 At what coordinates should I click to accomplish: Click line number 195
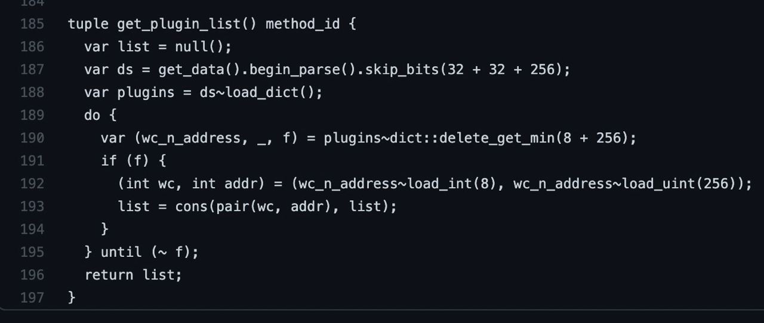(32, 252)
